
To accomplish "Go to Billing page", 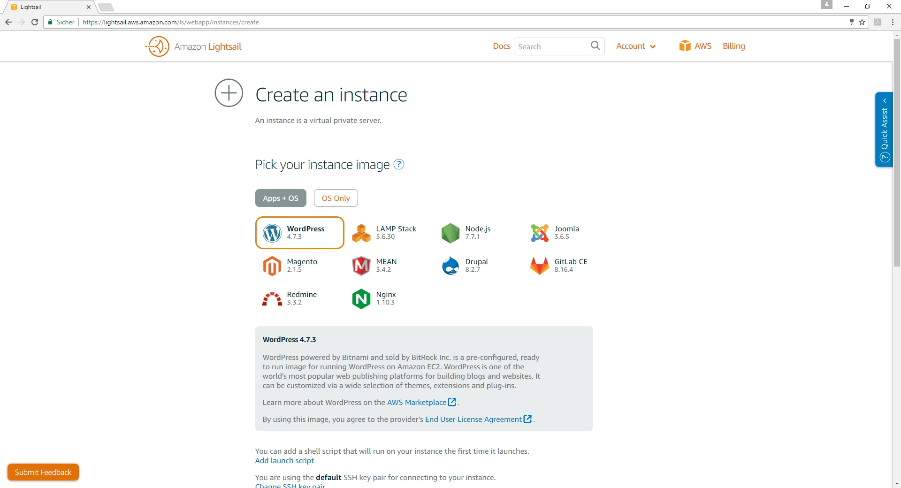I will [x=734, y=46].
